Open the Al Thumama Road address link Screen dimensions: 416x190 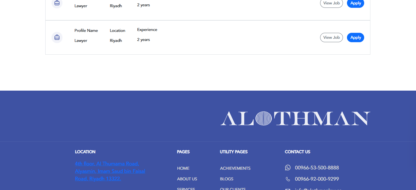[x=110, y=171]
